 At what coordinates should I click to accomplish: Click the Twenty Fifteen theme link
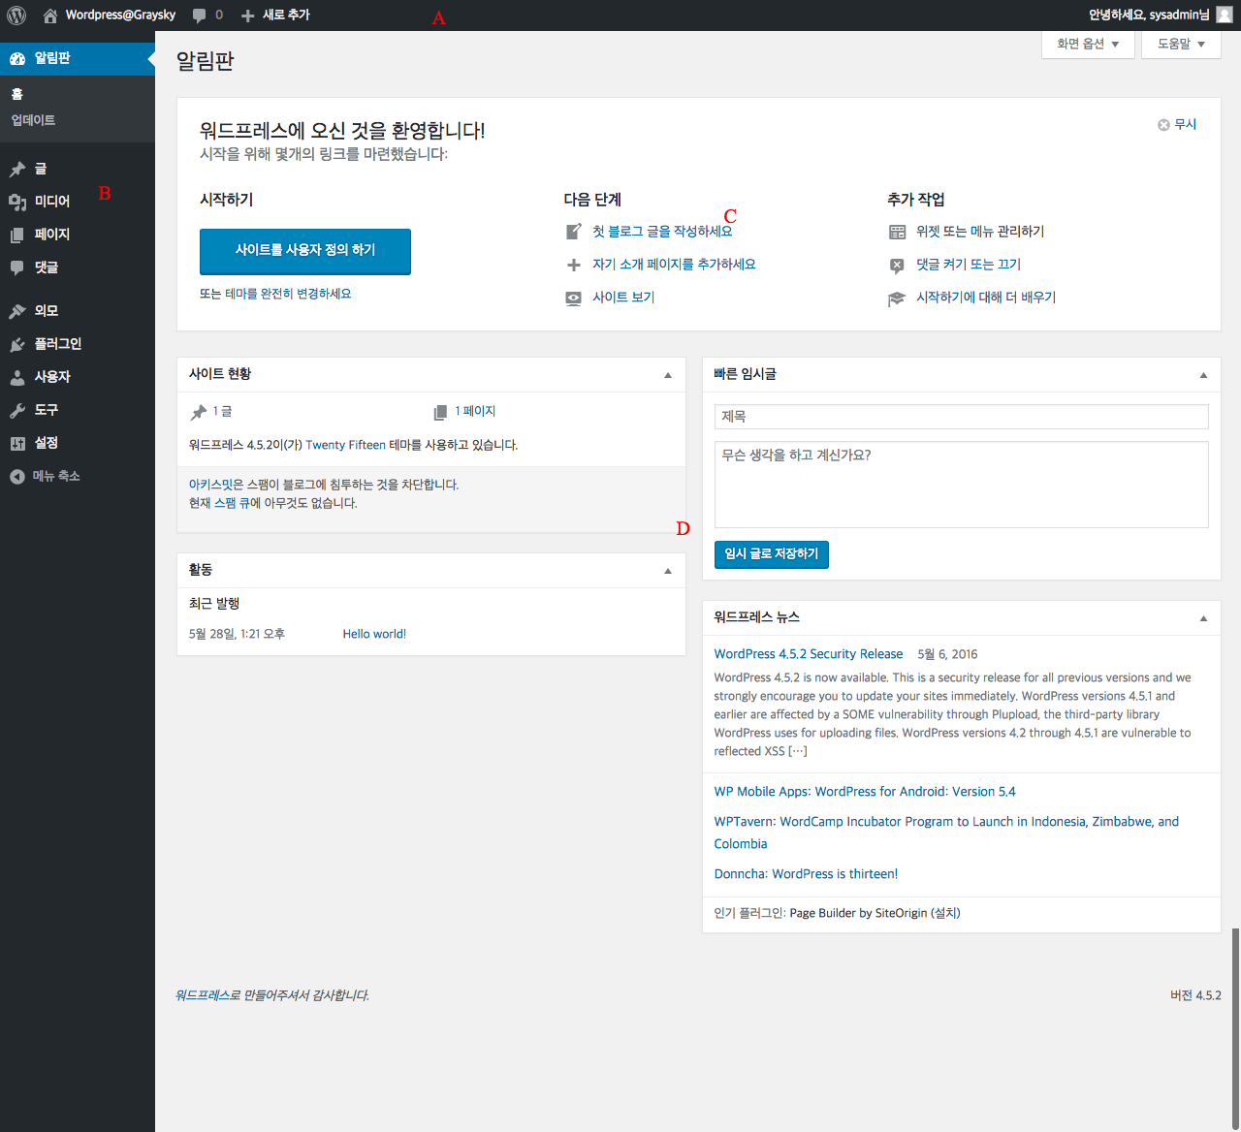point(345,445)
